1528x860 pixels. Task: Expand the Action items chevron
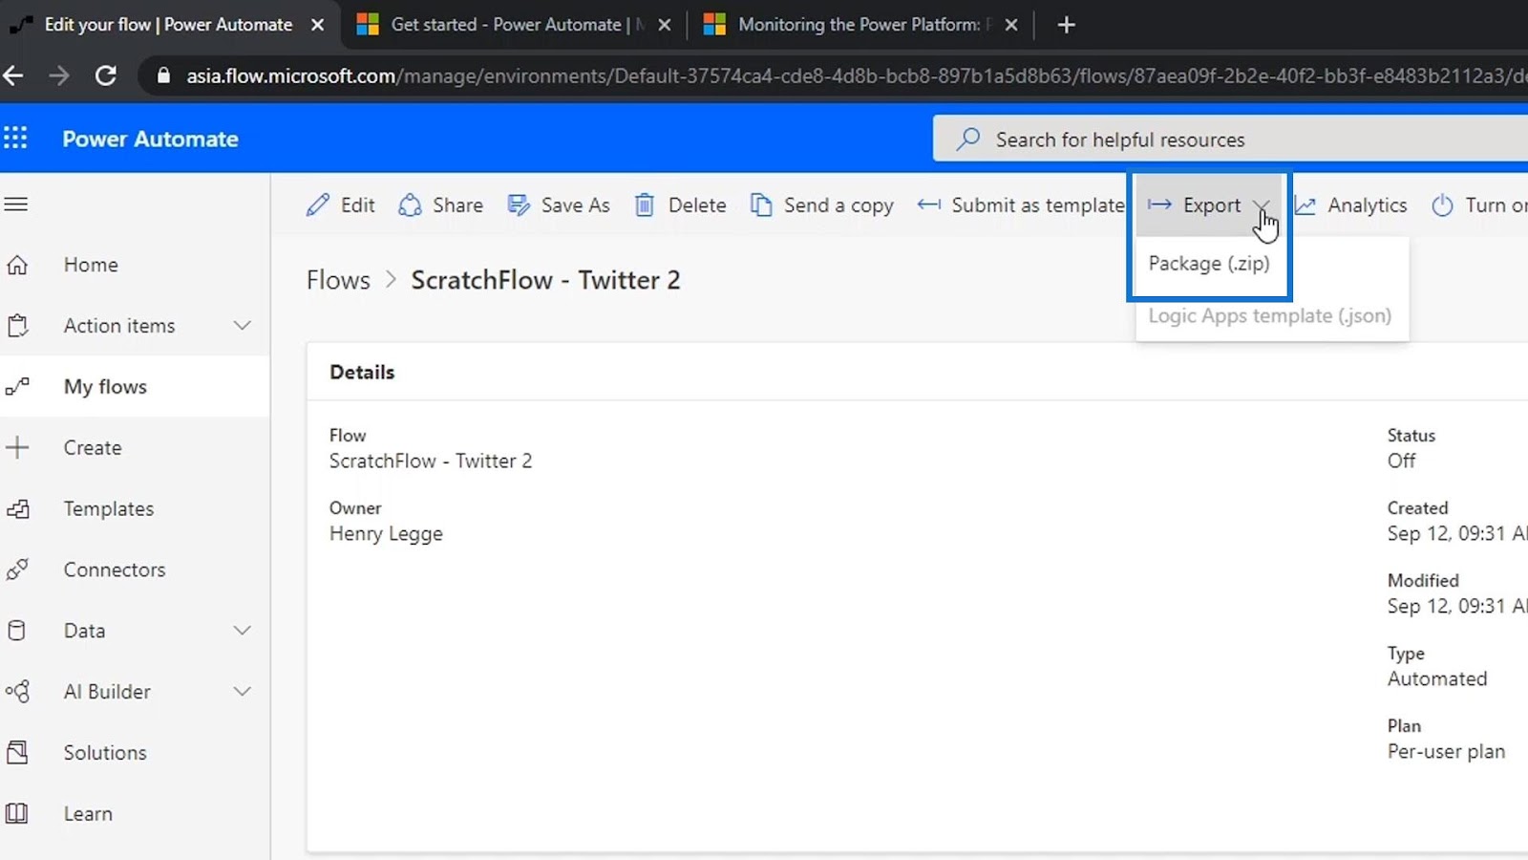243,326
